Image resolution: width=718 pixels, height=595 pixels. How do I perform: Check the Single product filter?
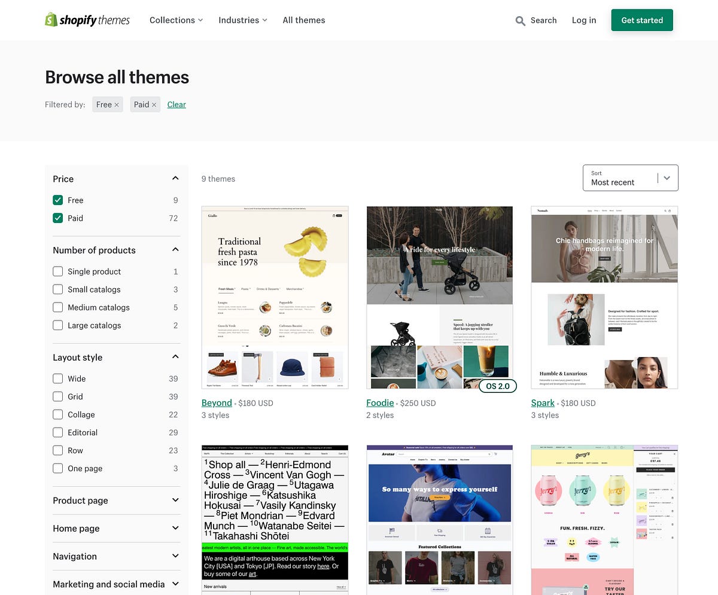click(57, 271)
